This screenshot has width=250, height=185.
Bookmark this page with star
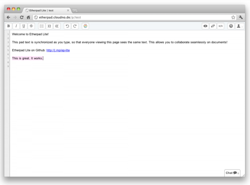coord(233,17)
